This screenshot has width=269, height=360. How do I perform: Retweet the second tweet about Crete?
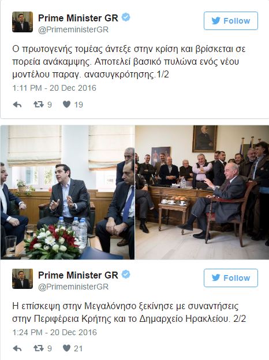[x=39, y=348]
